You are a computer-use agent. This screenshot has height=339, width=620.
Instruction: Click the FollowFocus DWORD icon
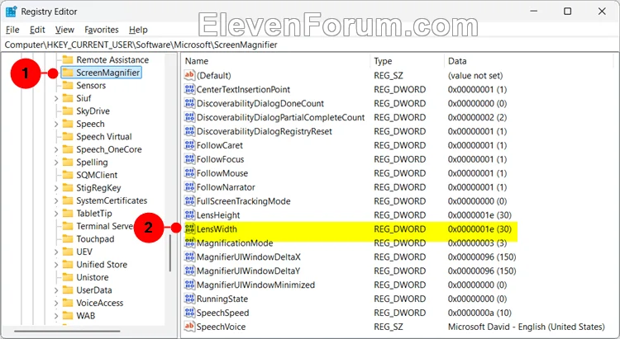[190, 159]
